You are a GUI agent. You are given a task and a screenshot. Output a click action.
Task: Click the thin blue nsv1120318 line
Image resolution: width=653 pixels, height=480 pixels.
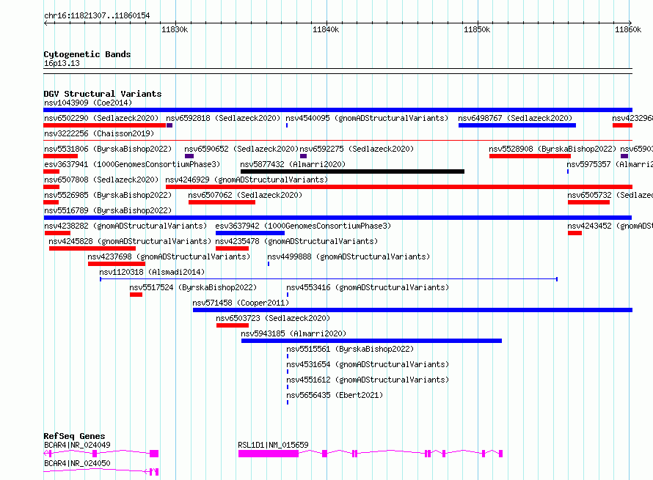[x=329, y=279]
